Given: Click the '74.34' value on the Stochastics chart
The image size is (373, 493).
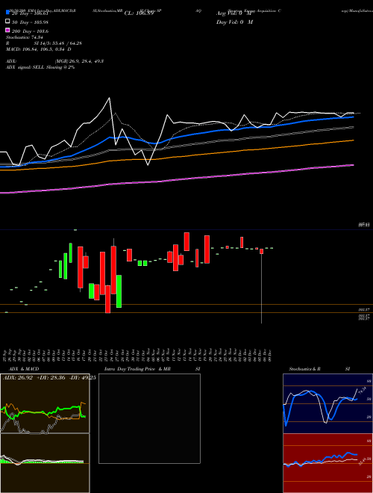Looking at the screenshot, I should pyautogui.click(x=363, y=390).
